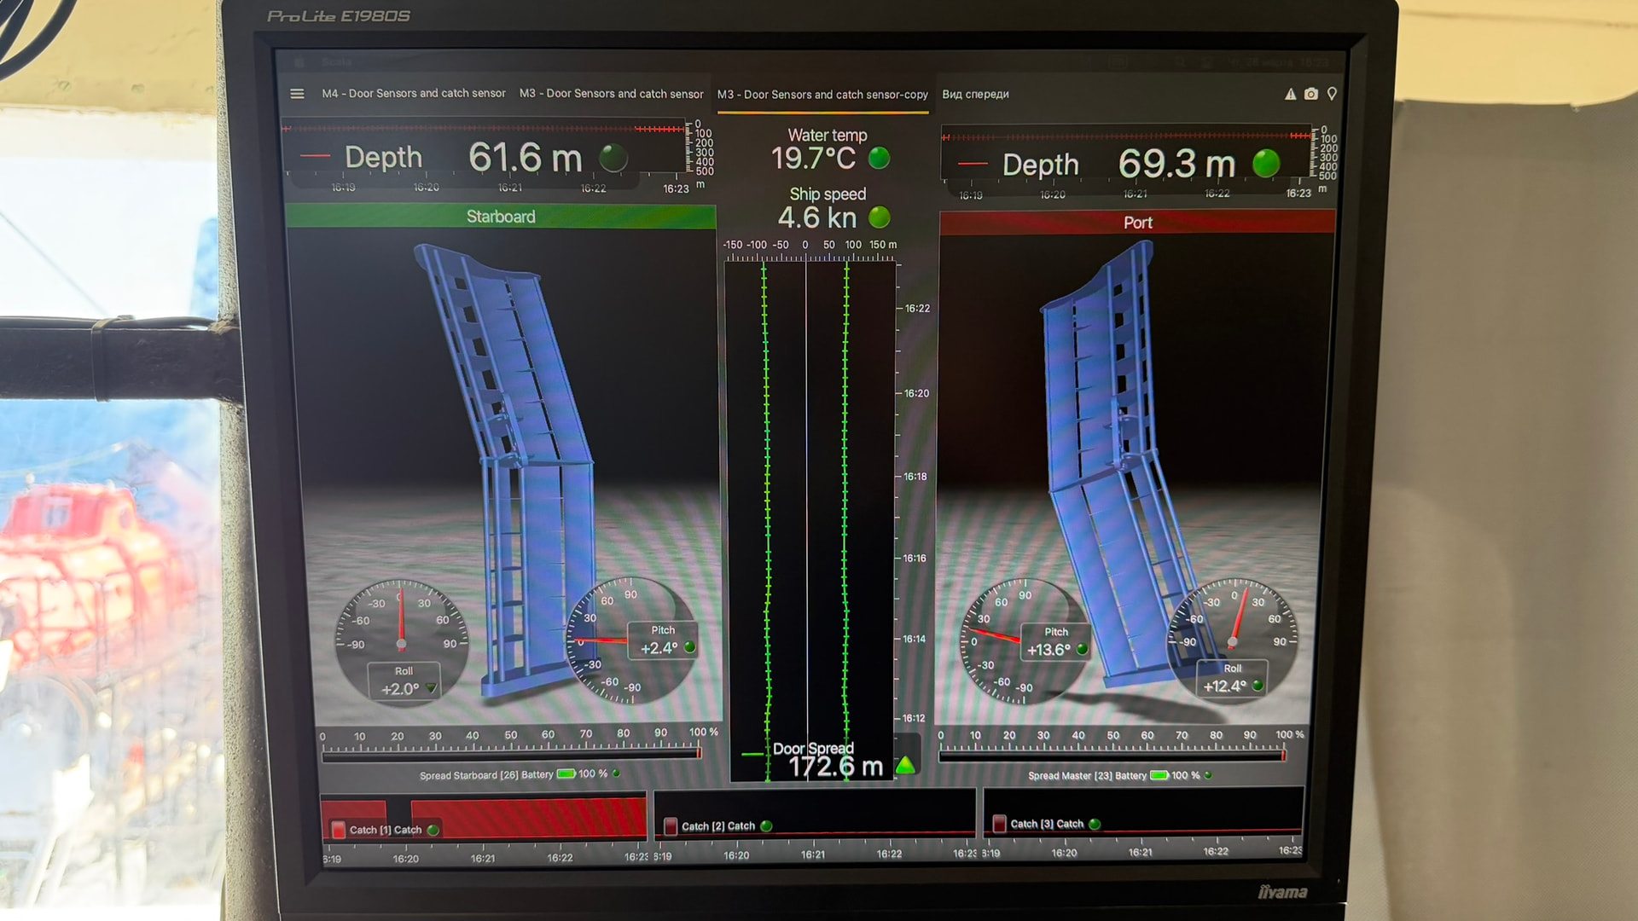
Task: Switch to M4 - Door Sensors tab
Action: click(414, 94)
